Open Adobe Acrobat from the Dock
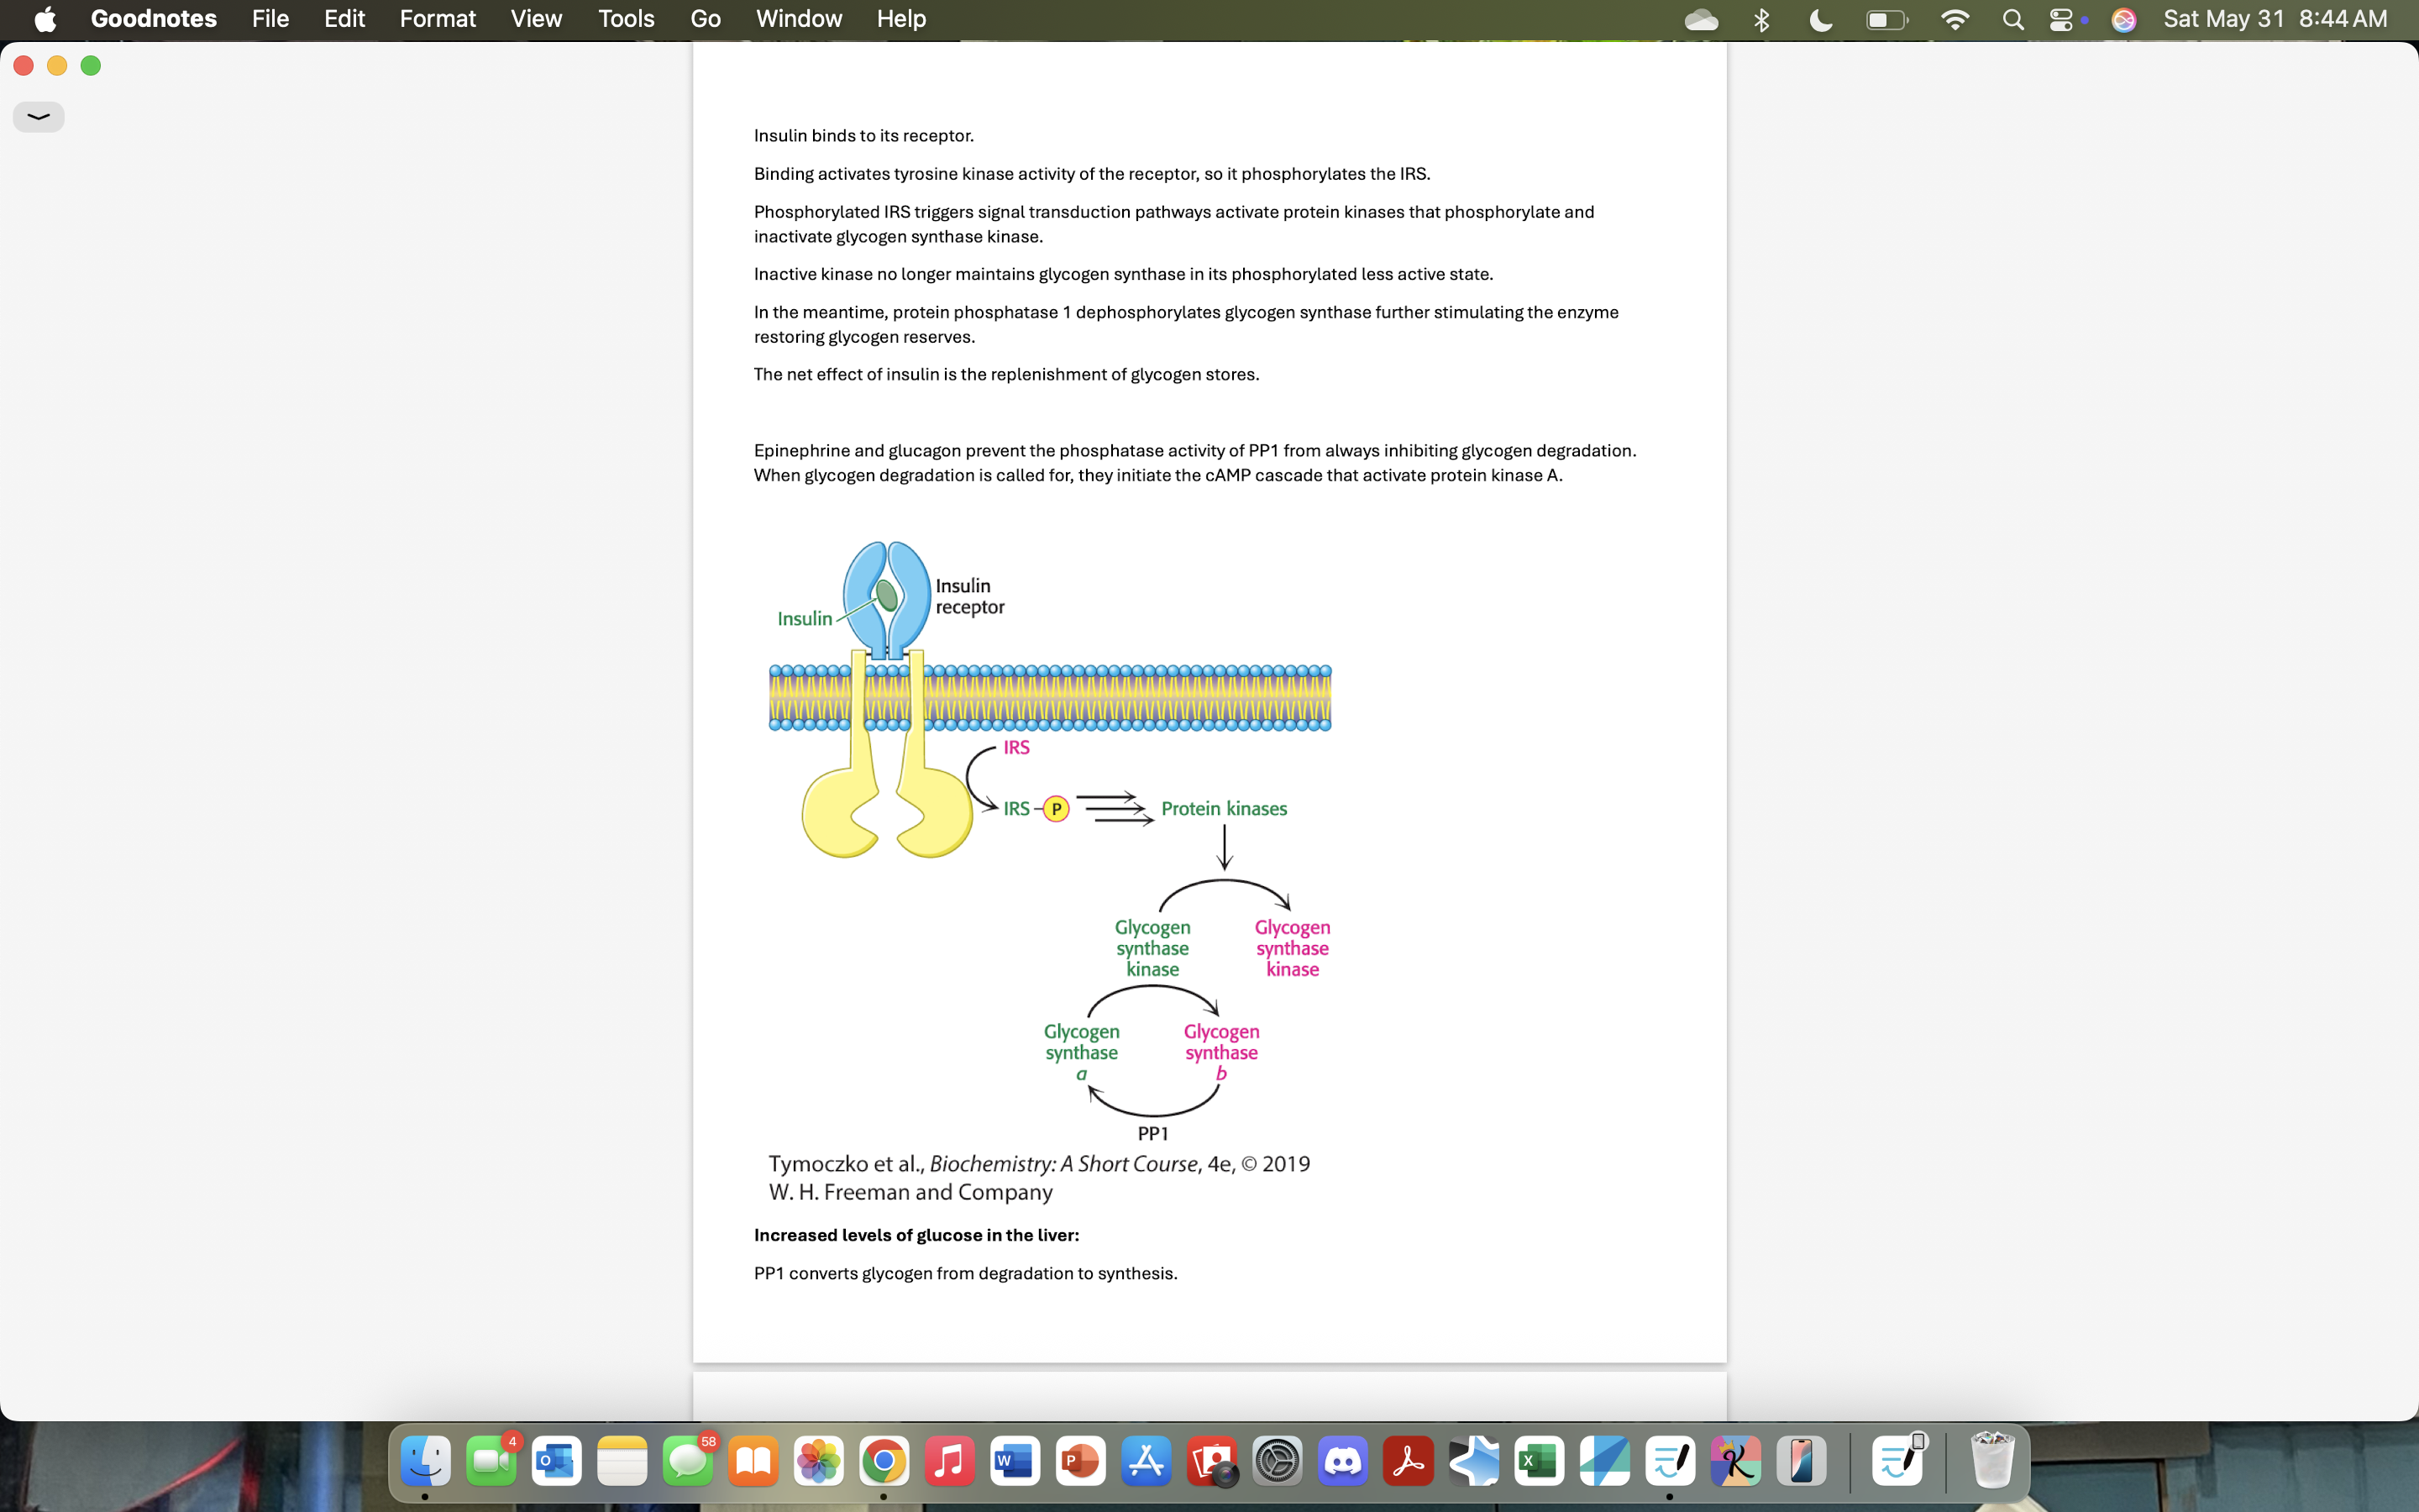The width and height of the screenshot is (2419, 1512). pos(1408,1460)
